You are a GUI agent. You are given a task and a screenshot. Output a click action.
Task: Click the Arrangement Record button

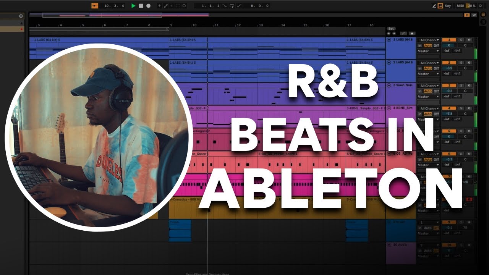point(148,6)
